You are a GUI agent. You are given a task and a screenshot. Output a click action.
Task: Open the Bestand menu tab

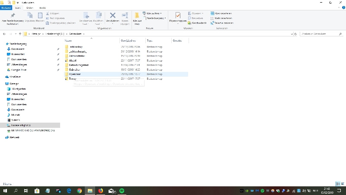click(6, 8)
